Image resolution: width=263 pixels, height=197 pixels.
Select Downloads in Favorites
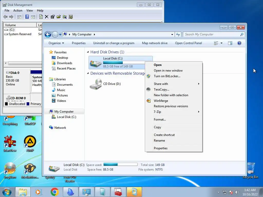pyautogui.click(x=62, y=63)
